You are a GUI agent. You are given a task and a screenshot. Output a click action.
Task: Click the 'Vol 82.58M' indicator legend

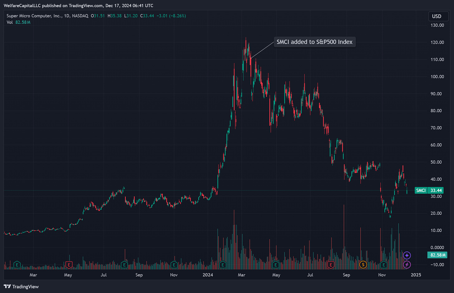(18, 22)
